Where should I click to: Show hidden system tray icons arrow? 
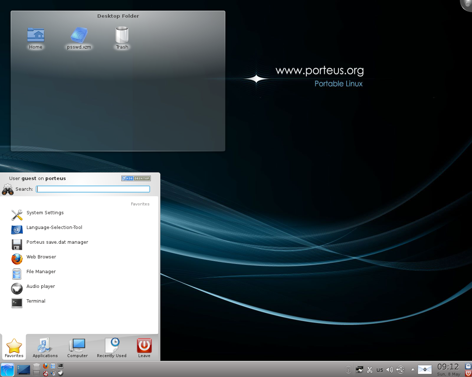tap(413, 370)
